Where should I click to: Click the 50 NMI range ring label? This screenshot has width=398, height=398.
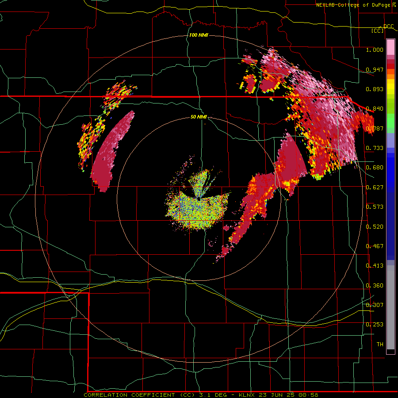click(199, 117)
